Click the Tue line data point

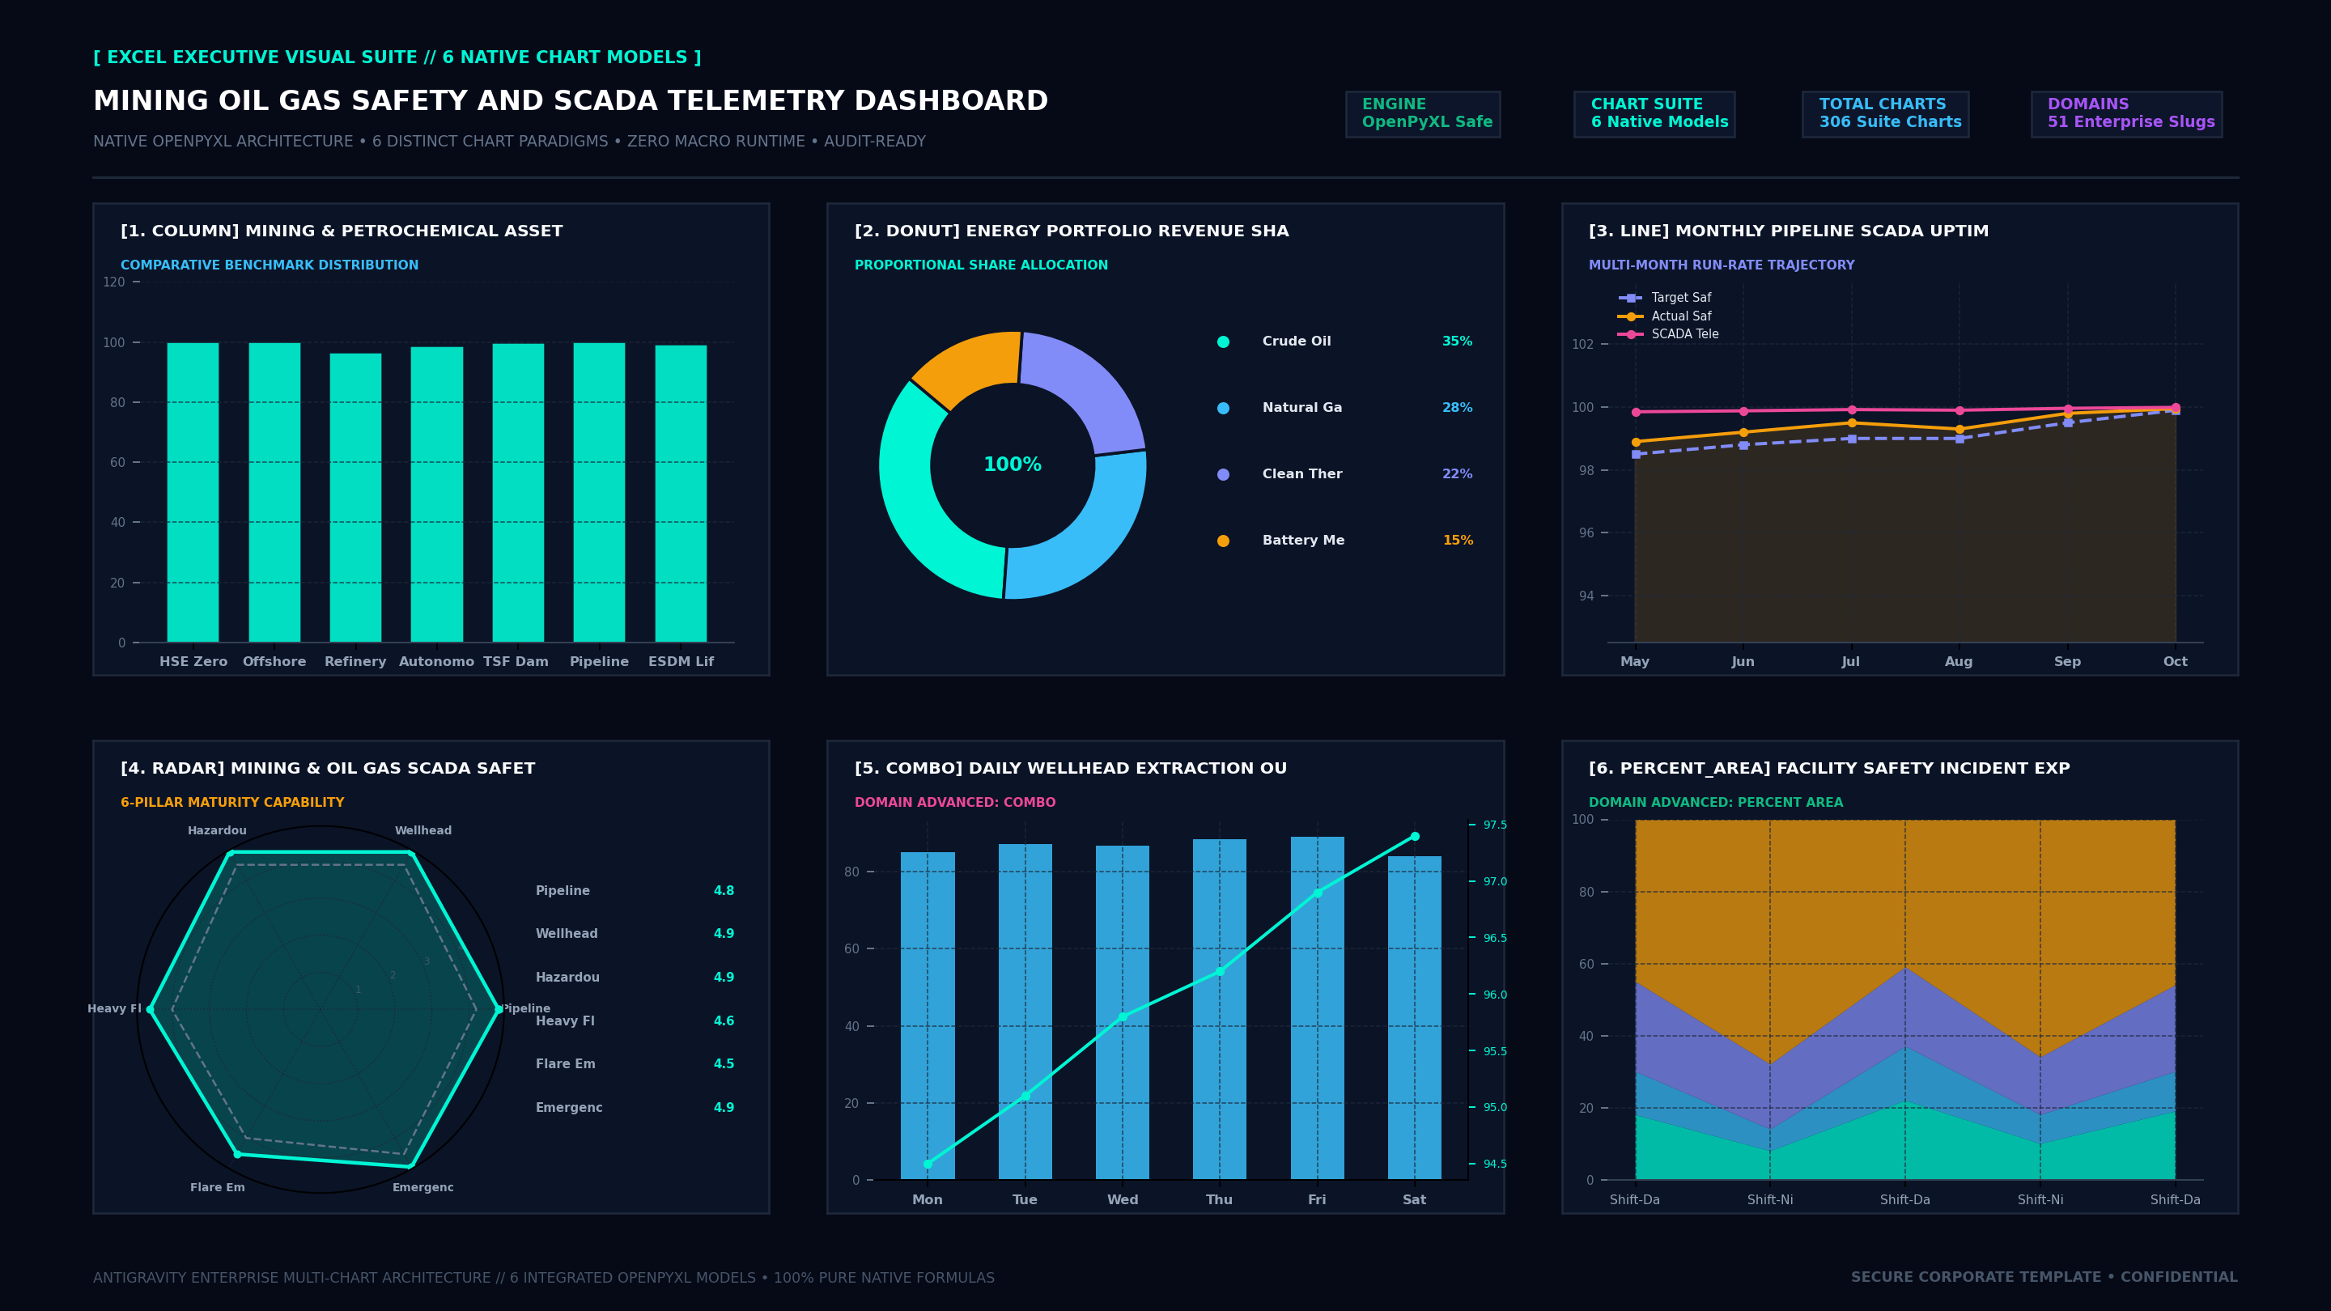click(1025, 1097)
